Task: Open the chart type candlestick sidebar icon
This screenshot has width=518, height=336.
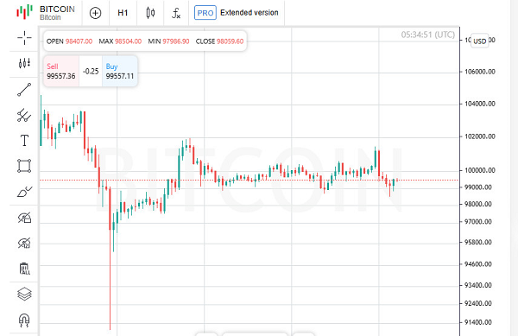Action: 24,63
